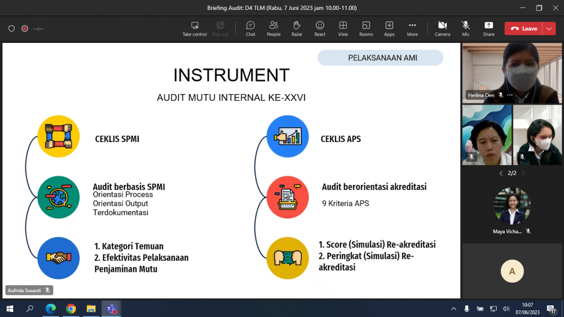Leave the meeting
Image resolution: width=564 pixels, height=317 pixels.
(x=523, y=29)
